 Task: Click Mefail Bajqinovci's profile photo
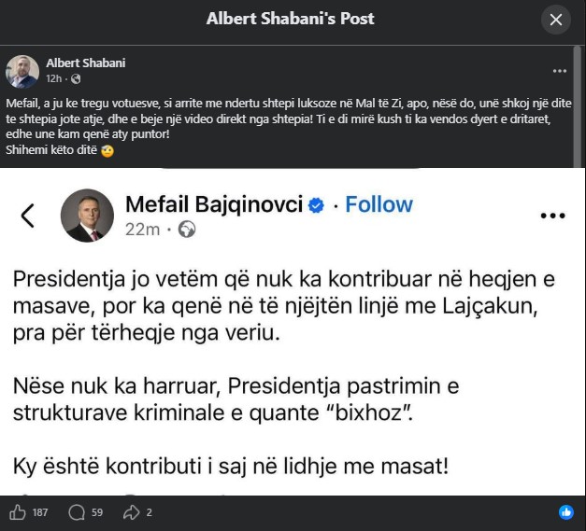[x=87, y=216]
